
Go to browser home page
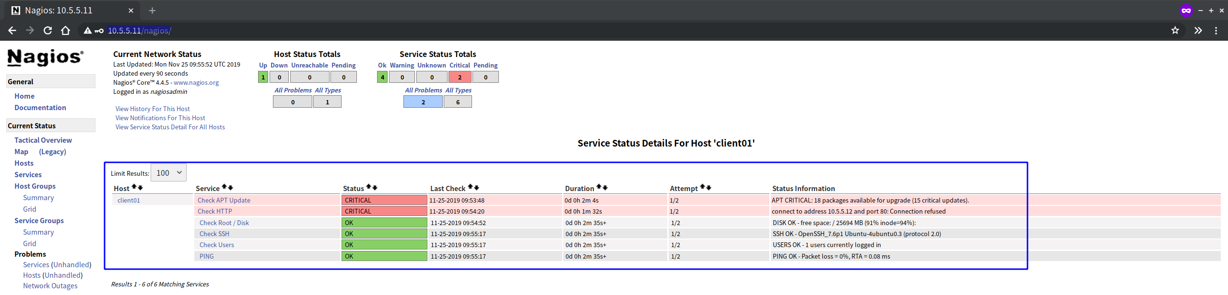tap(66, 30)
